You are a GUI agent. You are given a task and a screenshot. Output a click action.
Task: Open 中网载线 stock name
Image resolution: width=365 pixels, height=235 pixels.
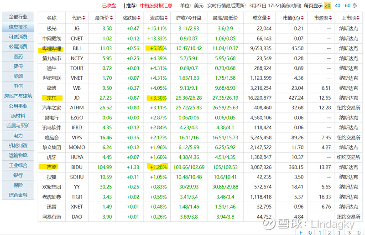(x=52, y=39)
